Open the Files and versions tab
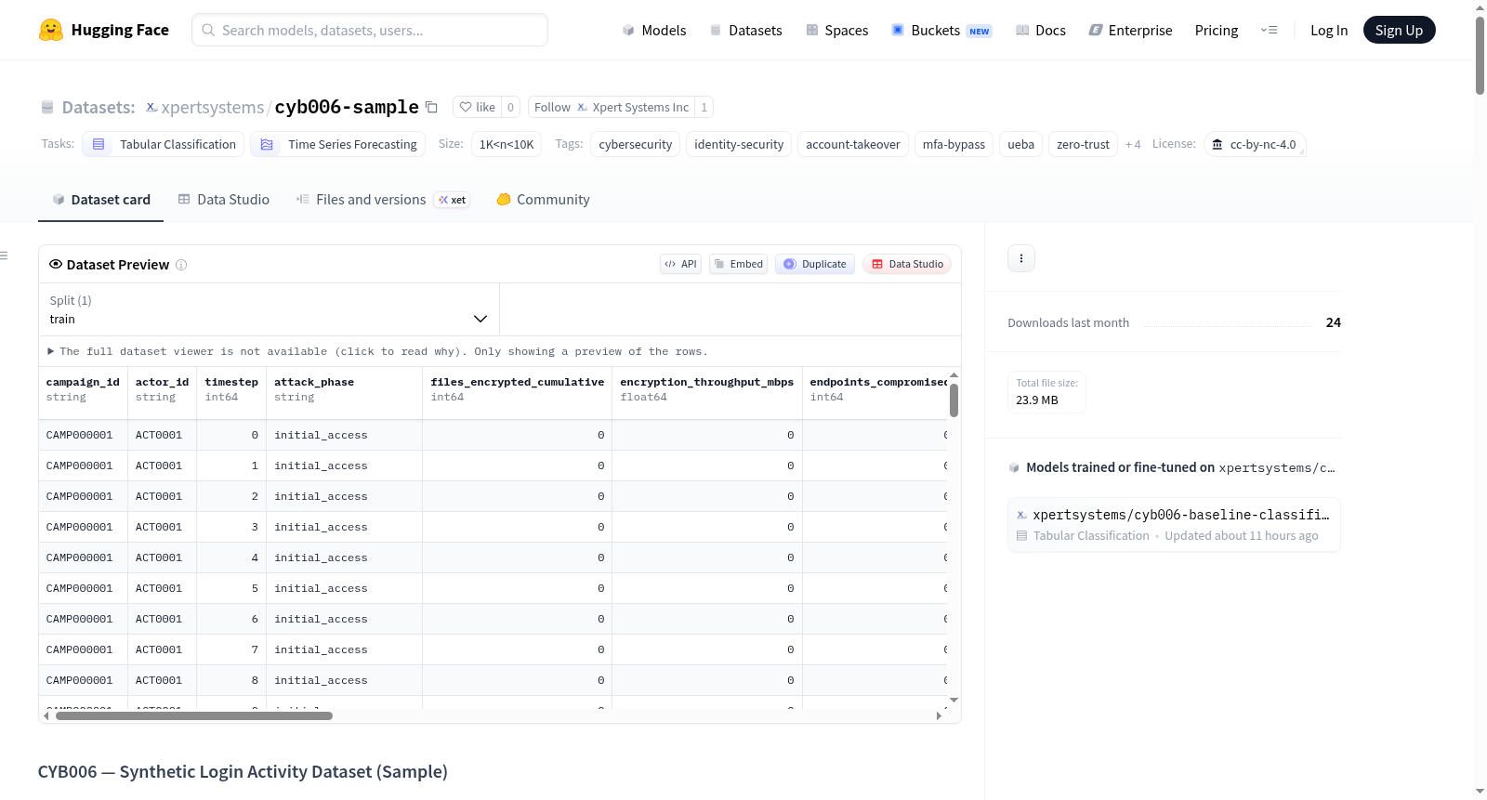Viewport: 1487px width, 800px height. (383, 200)
